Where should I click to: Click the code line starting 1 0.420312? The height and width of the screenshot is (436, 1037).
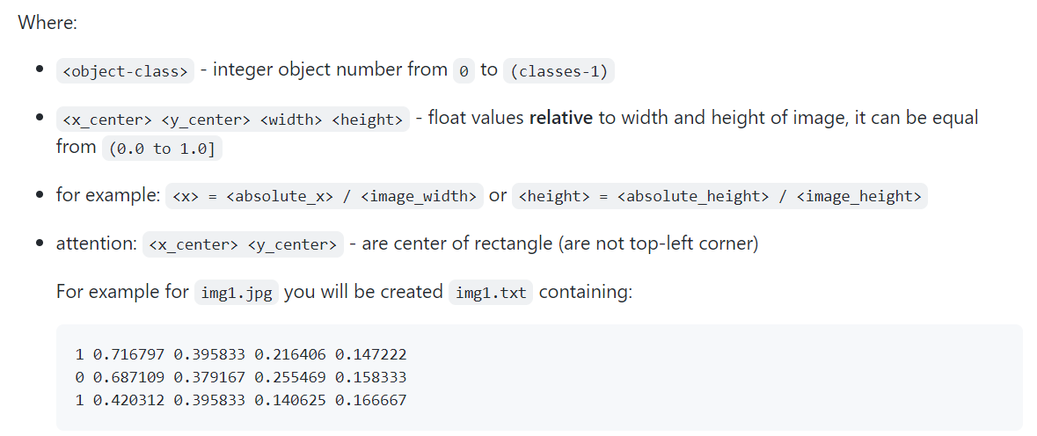[x=241, y=400]
